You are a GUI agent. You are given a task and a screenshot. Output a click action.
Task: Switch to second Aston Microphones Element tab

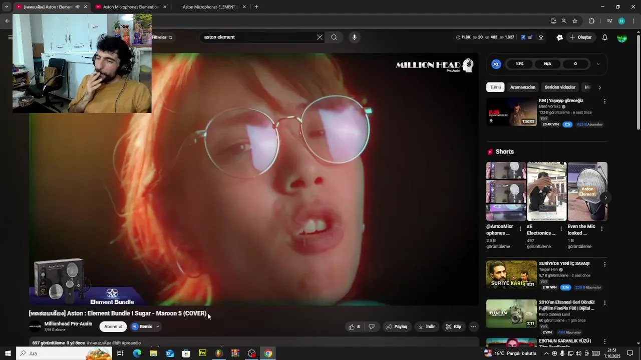(130, 7)
